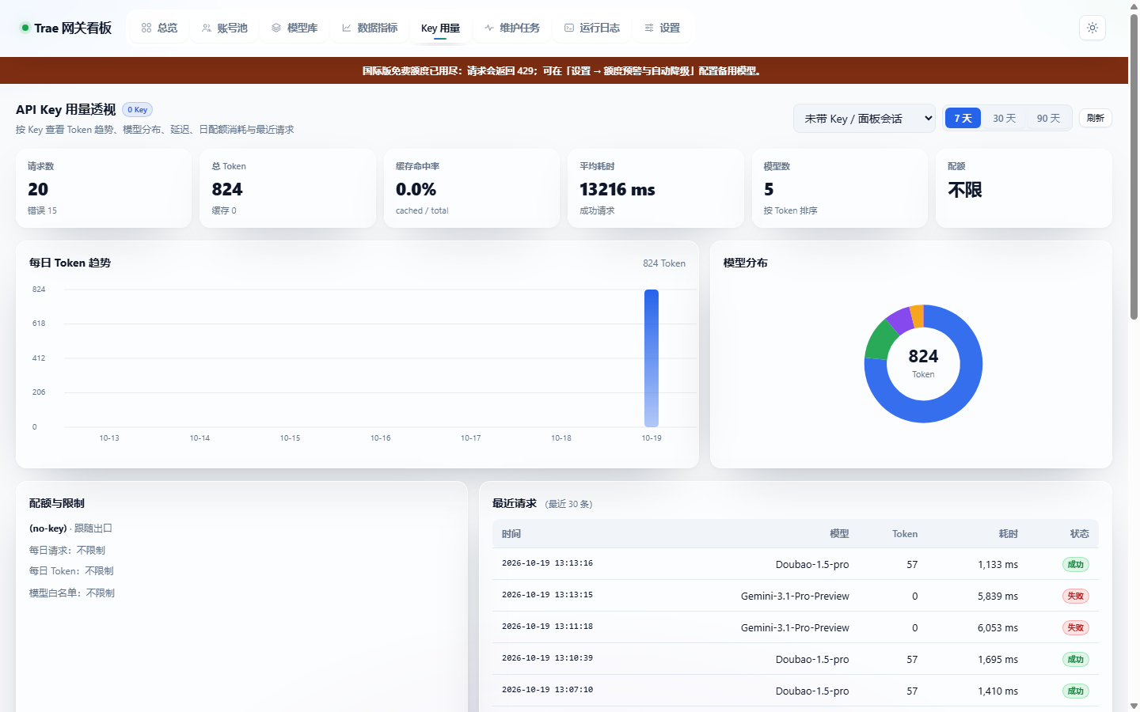Click the orange segment of the donut chart
Viewport: 1140px width, 712px height.
918,316
